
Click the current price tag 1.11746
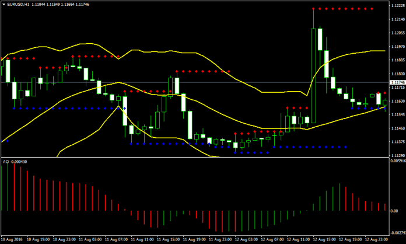click(397, 83)
